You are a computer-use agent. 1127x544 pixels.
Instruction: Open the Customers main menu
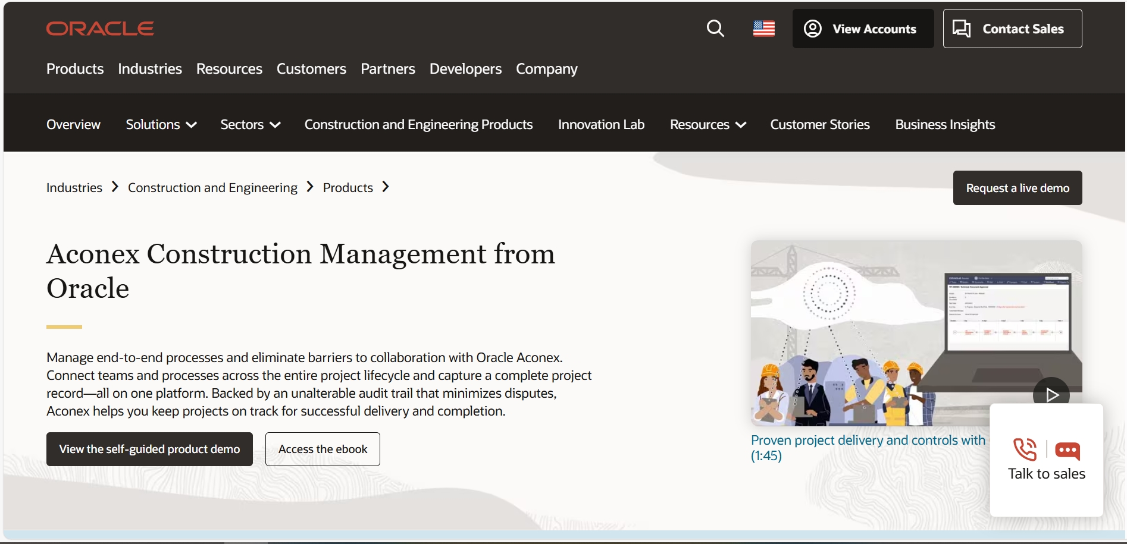tap(311, 69)
